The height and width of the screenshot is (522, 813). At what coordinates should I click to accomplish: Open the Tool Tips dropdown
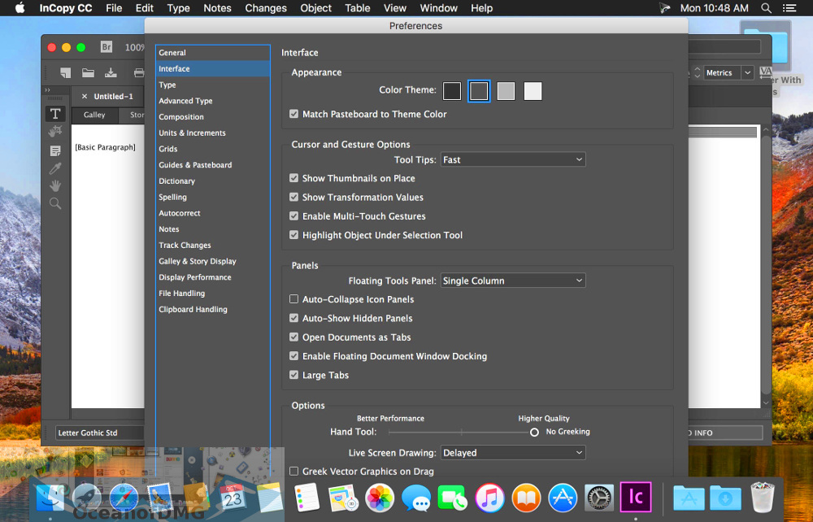pyautogui.click(x=513, y=159)
